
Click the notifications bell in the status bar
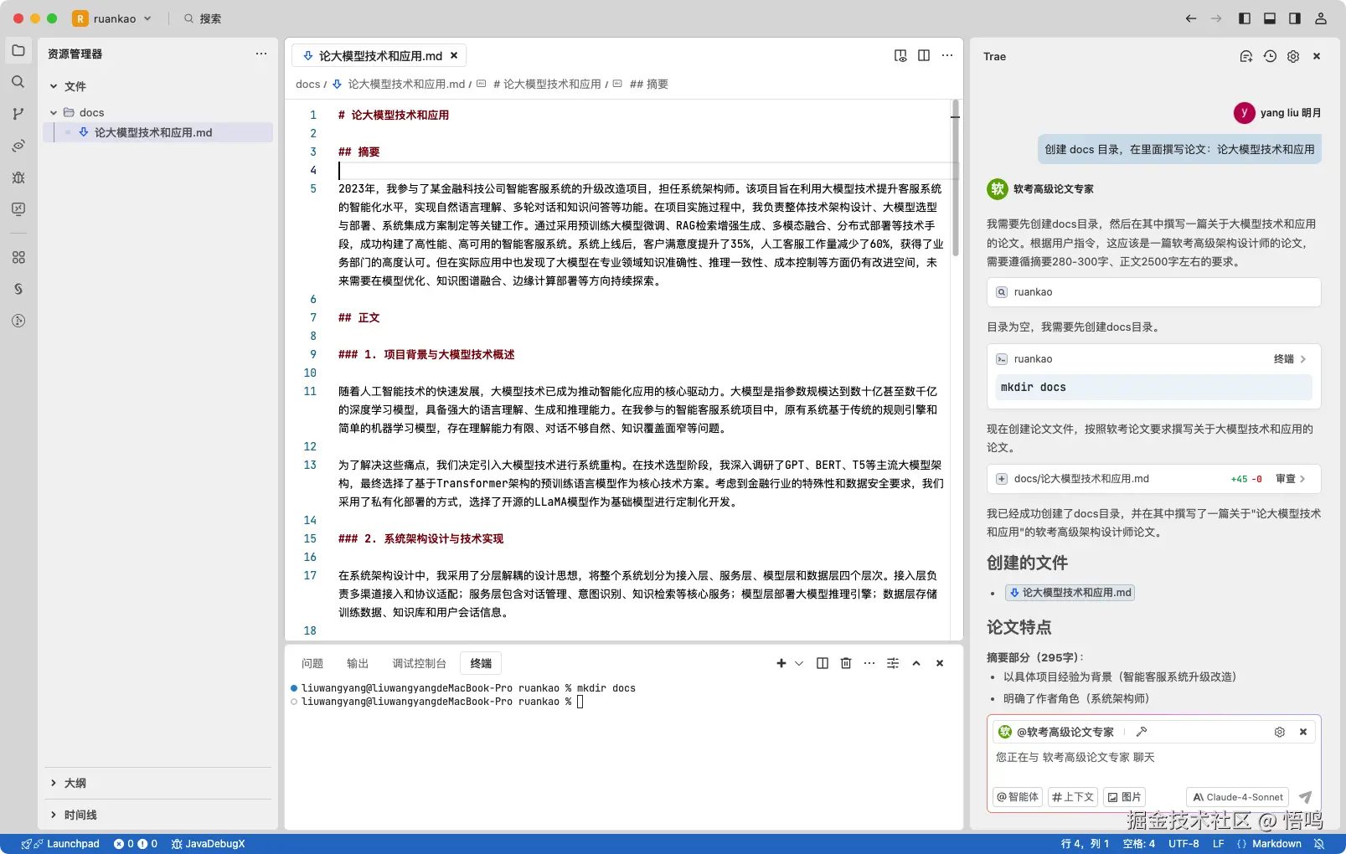pos(1319,844)
